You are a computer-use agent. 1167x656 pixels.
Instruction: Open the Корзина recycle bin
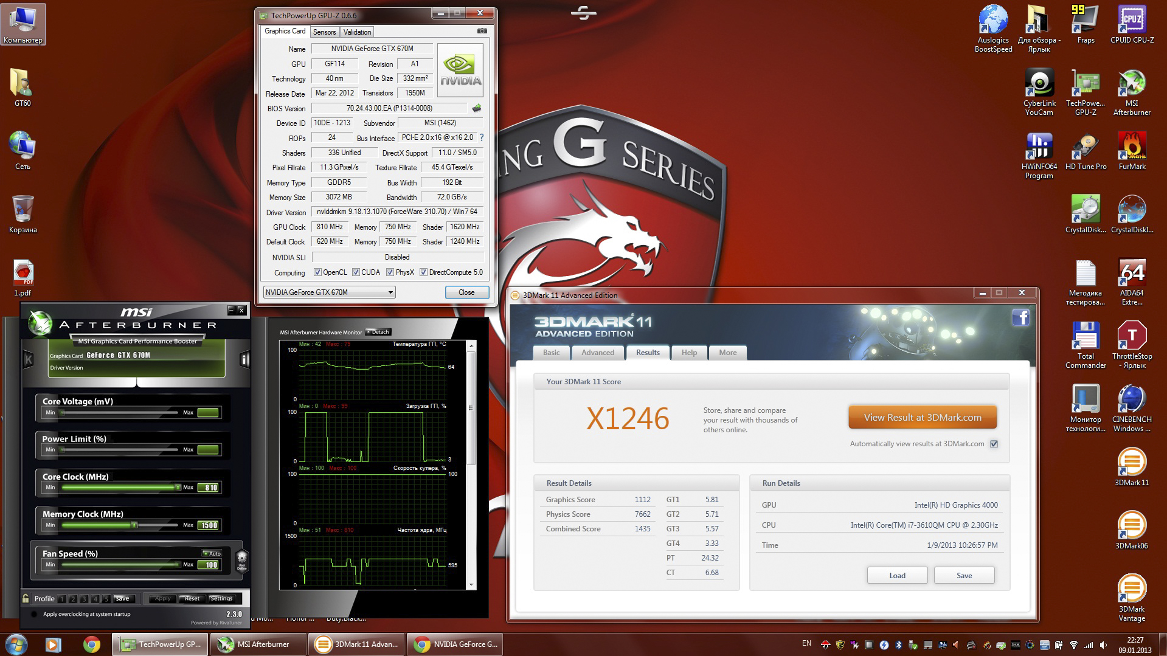tap(23, 214)
